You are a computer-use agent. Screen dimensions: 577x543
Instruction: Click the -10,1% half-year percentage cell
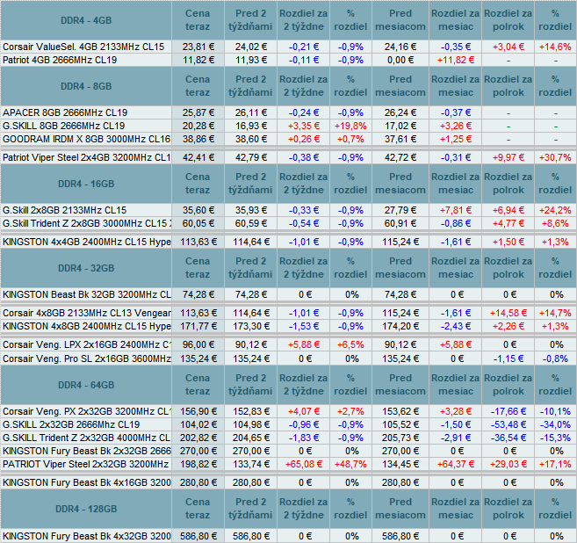point(555,411)
